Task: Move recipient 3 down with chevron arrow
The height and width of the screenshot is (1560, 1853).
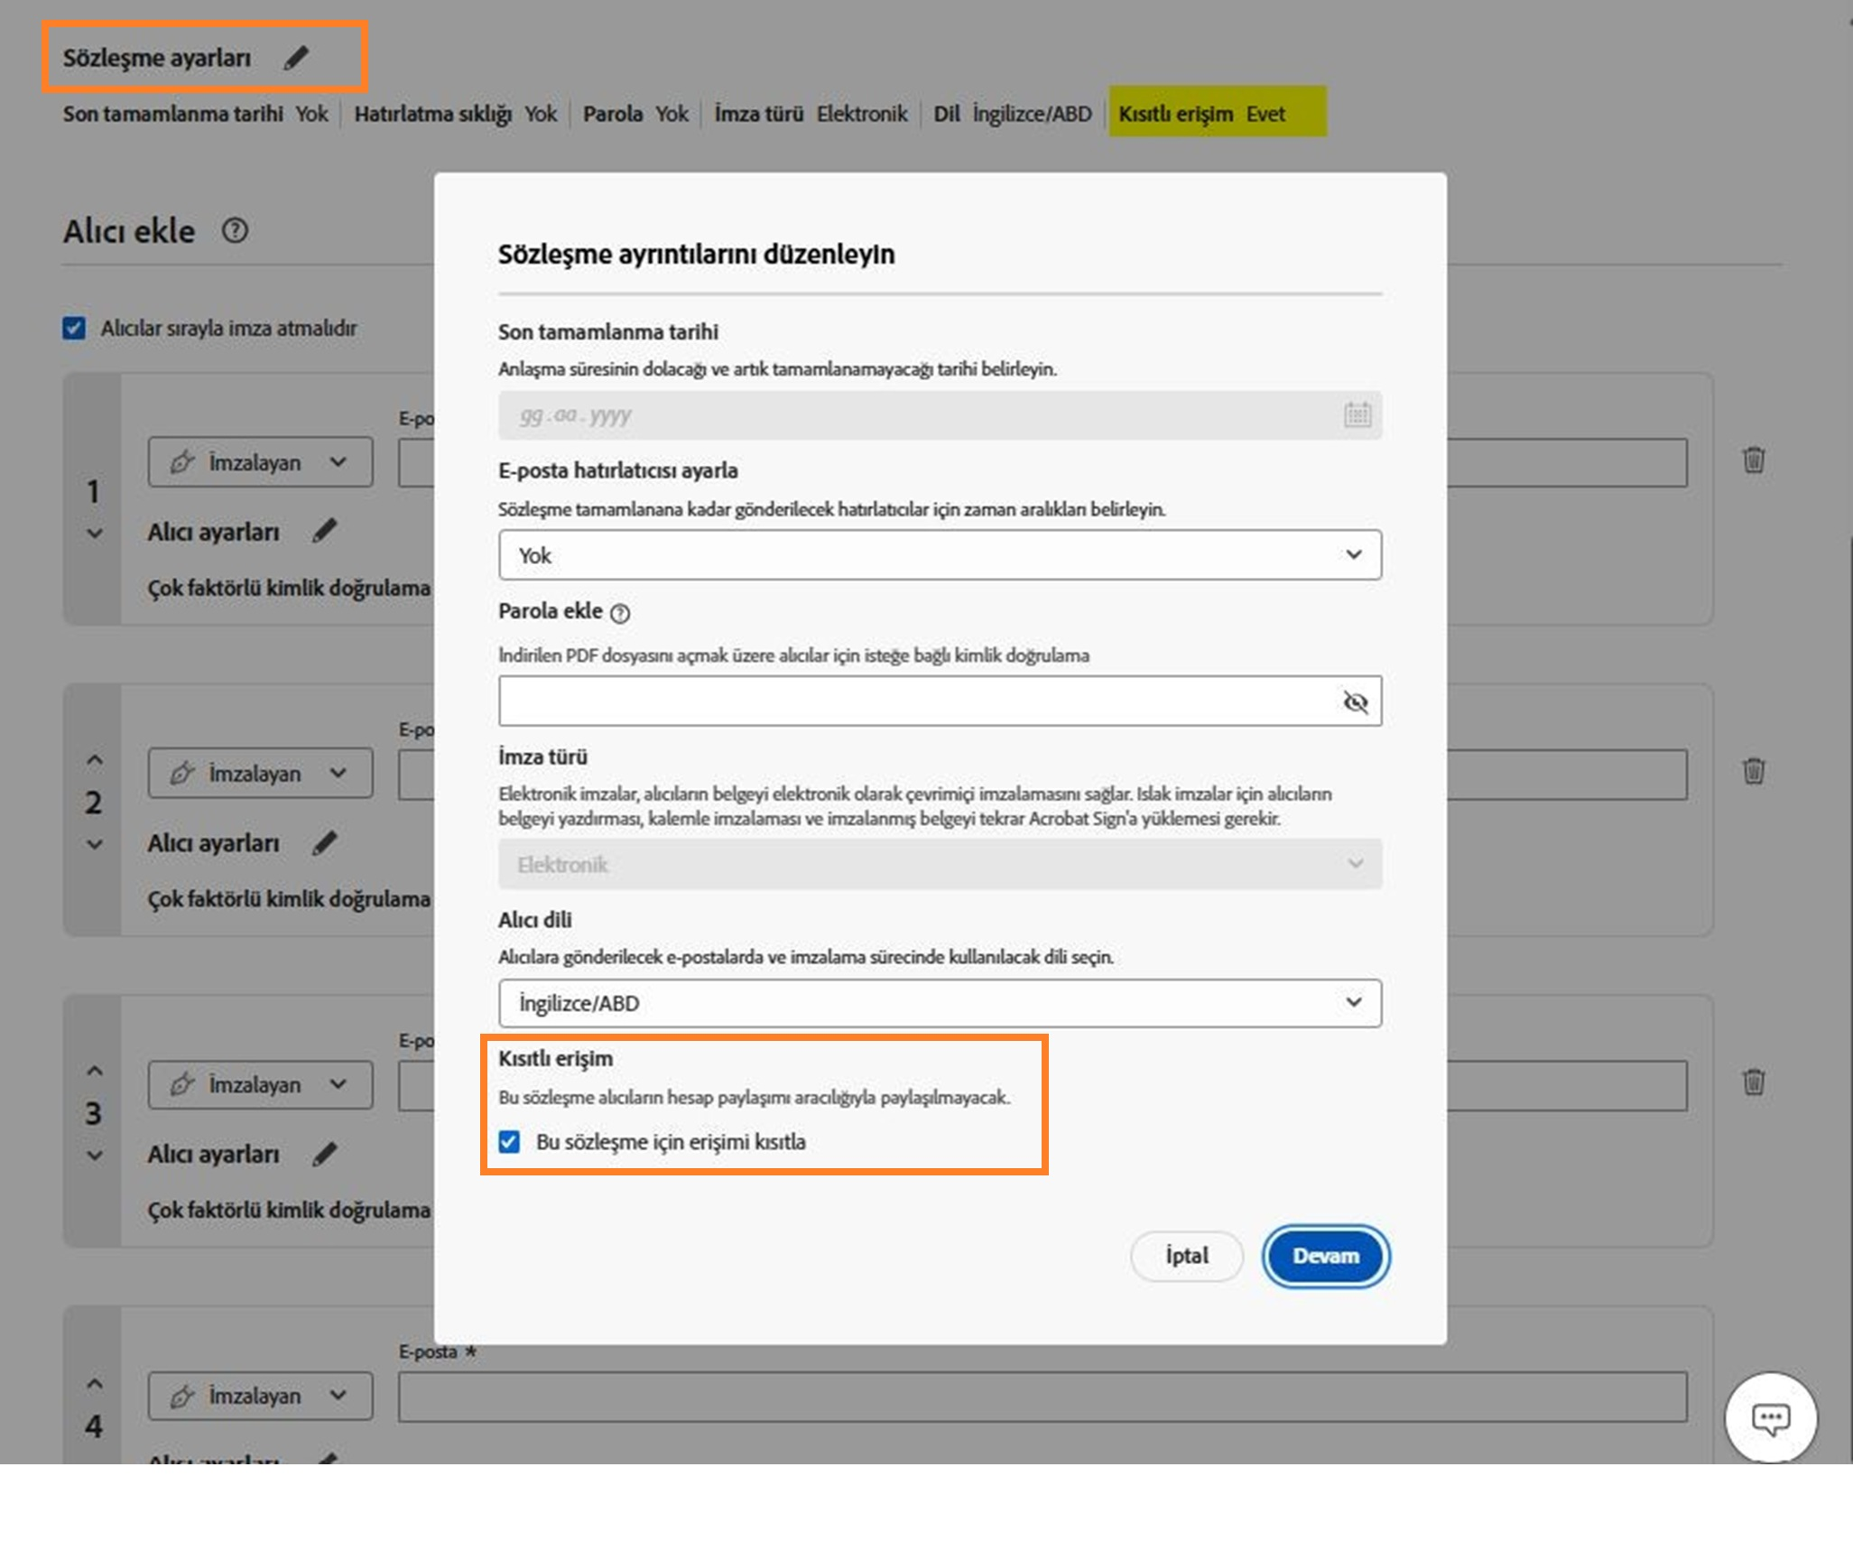Action: coord(95,1156)
